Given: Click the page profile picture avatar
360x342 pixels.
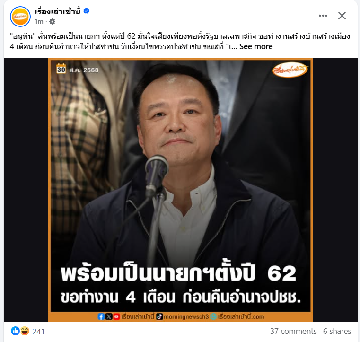Looking at the screenshot, I should coord(20,16).
